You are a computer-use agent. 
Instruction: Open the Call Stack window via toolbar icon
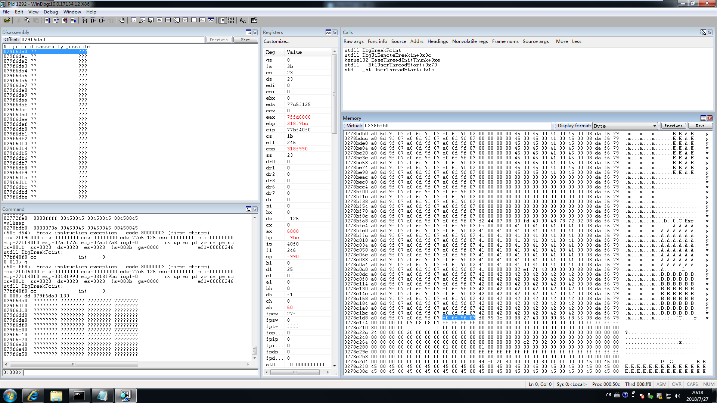177,20
